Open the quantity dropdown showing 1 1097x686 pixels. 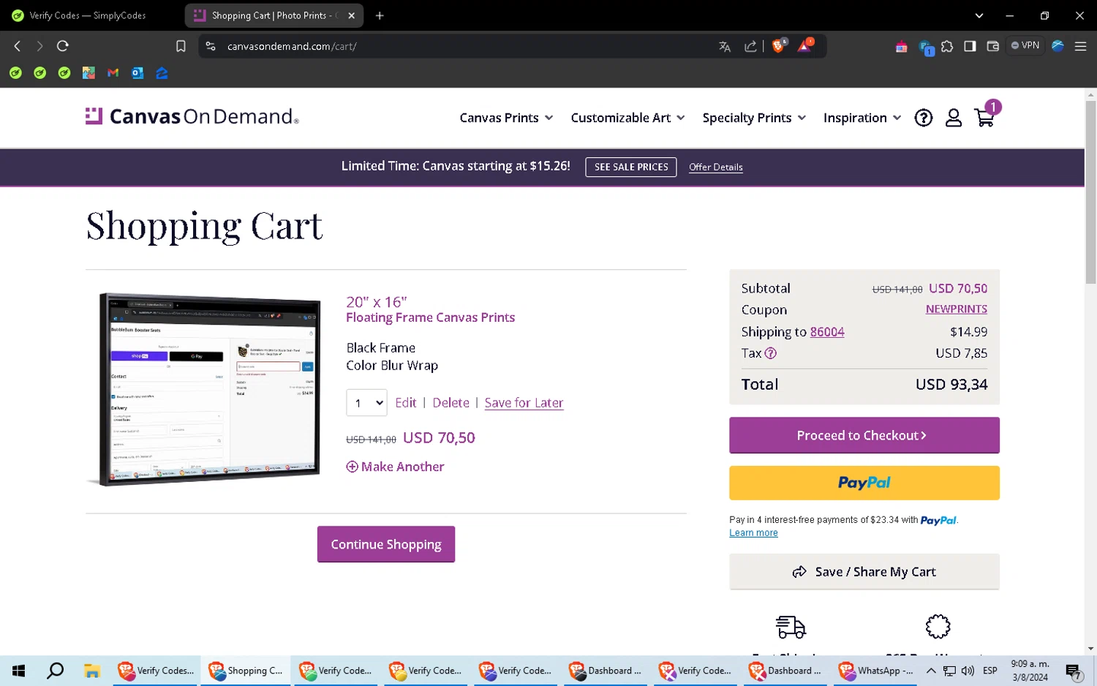pyautogui.click(x=366, y=403)
